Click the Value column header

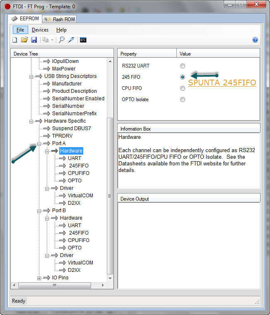pos(218,53)
